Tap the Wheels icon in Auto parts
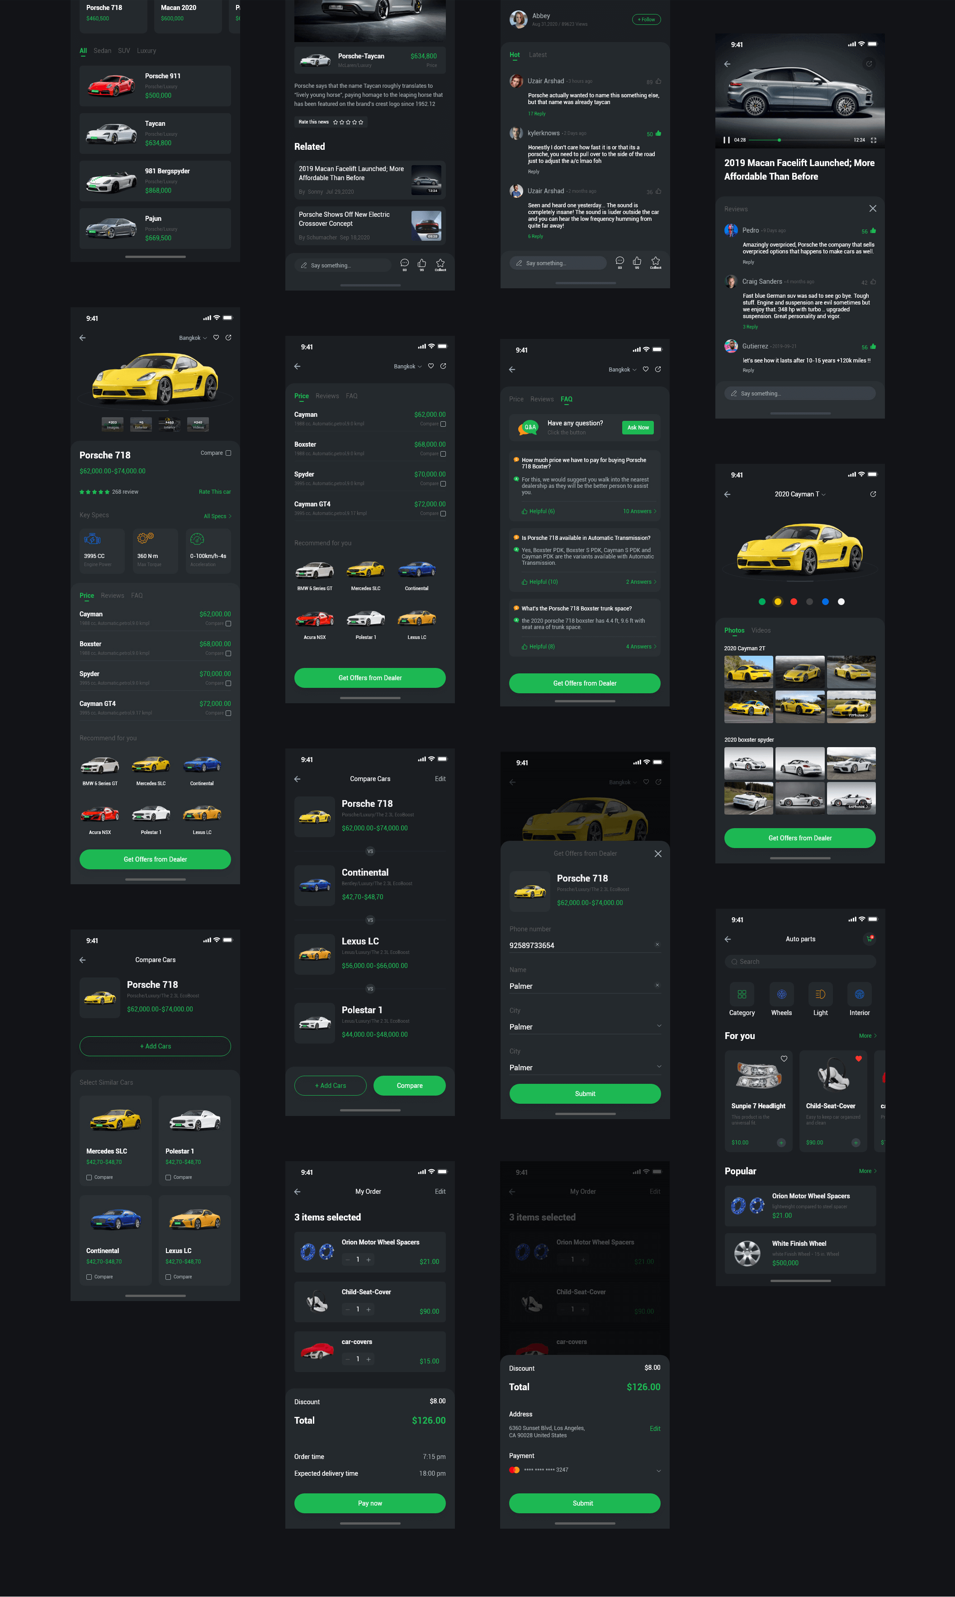The width and height of the screenshot is (955, 1597). (x=781, y=994)
